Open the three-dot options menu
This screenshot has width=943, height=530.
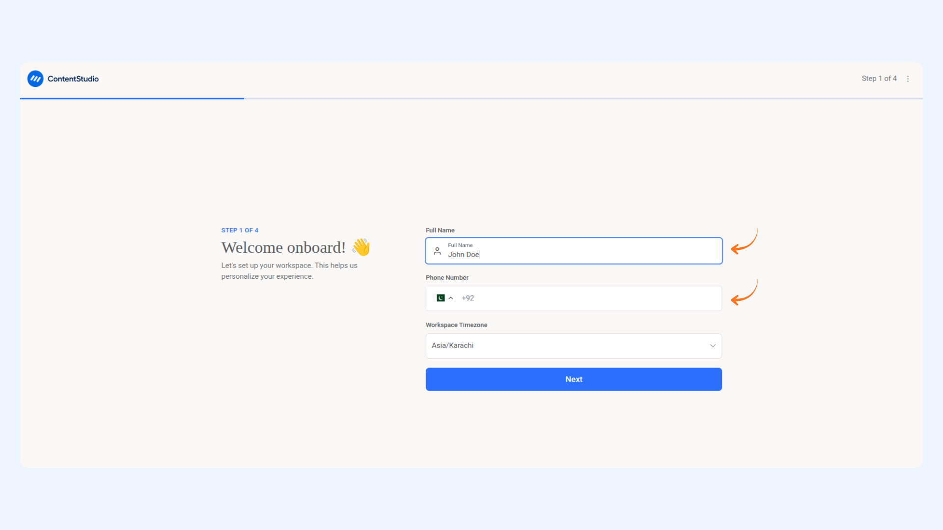coord(908,79)
